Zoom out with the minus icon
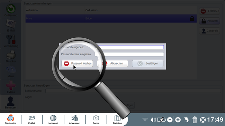This screenshot has height=126, width=225. point(170,120)
